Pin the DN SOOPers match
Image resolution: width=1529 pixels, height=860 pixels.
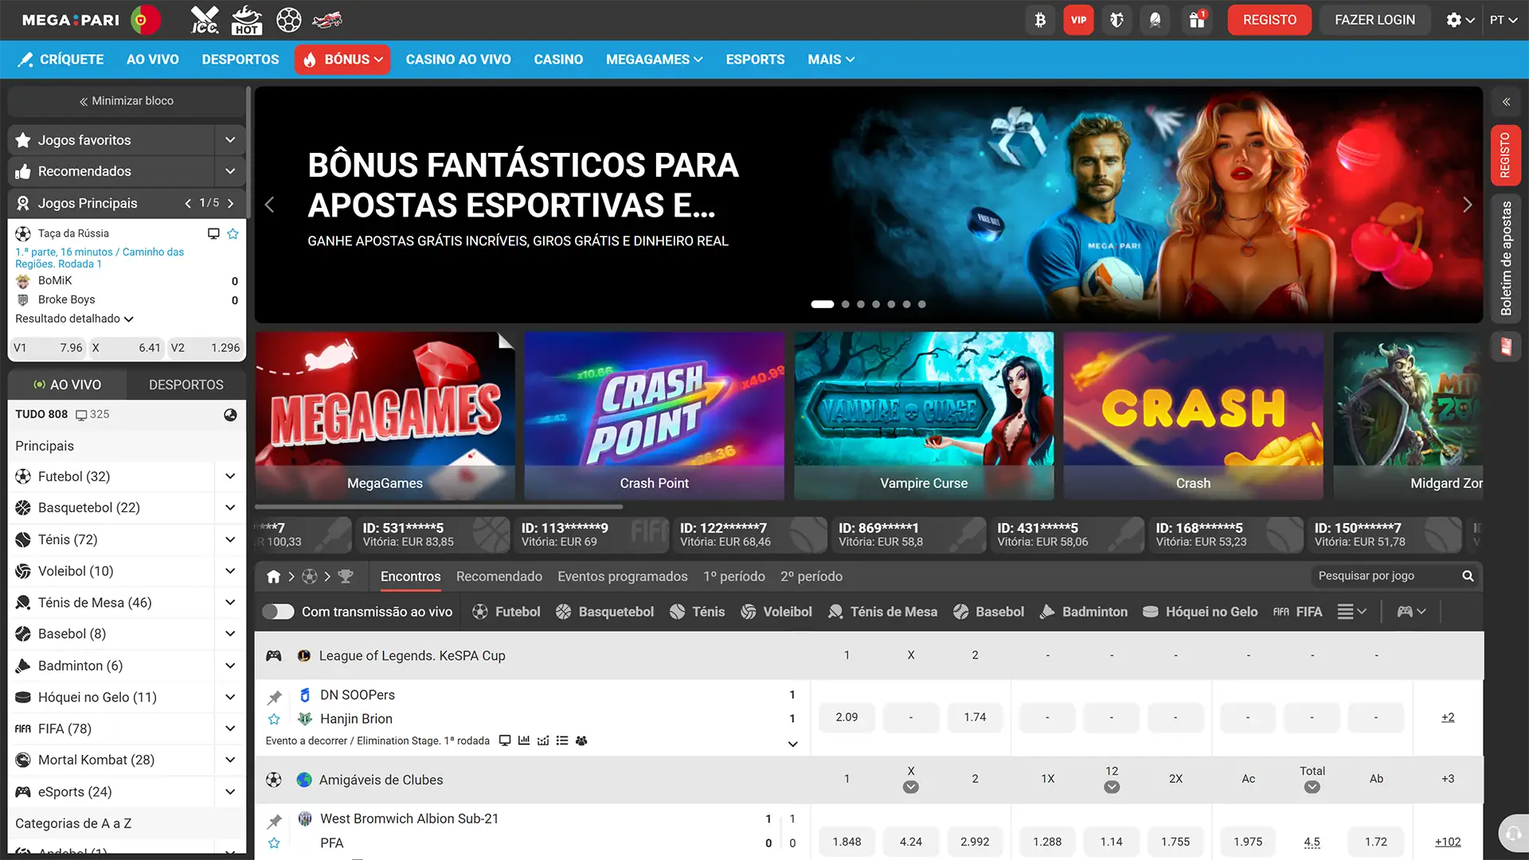click(274, 698)
